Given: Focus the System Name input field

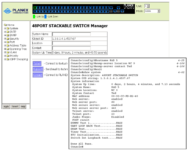Looking at the screenshot, I should click(x=71, y=34).
